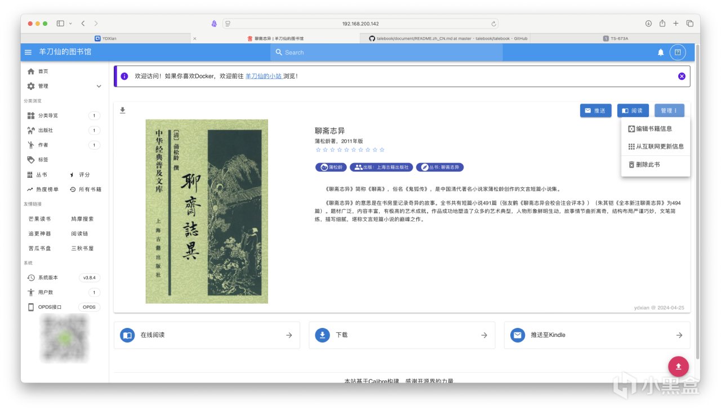
Task: Open 所有书籍 in the sidebar
Action: pyautogui.click(x=86, y=190)
